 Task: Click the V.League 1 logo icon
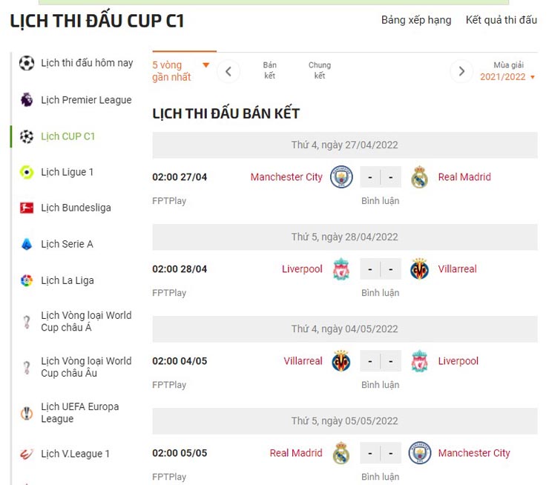(x=27, y=454)
